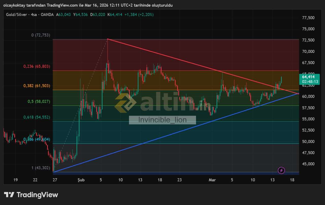The height and width of the screenshot is (205, 325).
Task: Click the purple lightning bolt icon
Action: click(281, 170)
